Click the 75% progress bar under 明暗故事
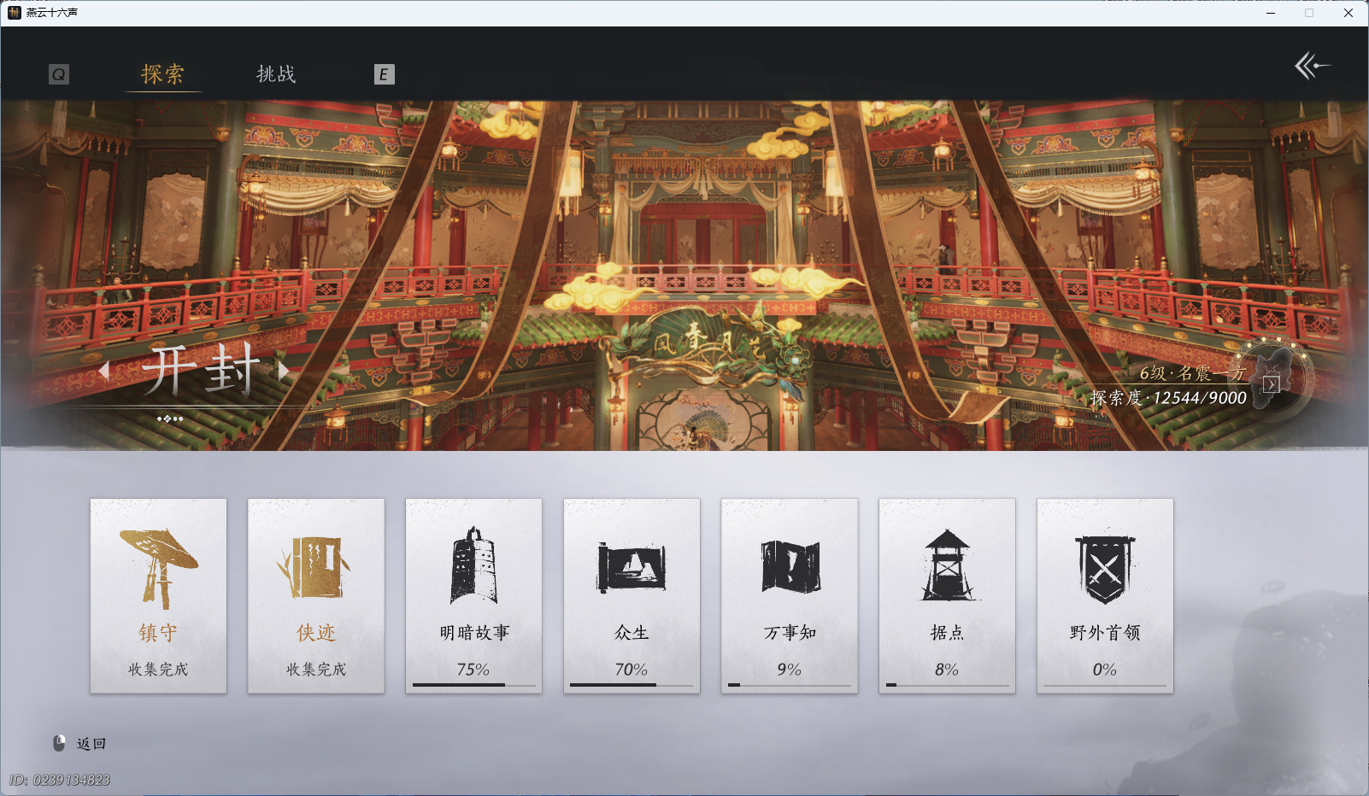Viewport: 1369px width, 796px height. [x=473, y=685]
